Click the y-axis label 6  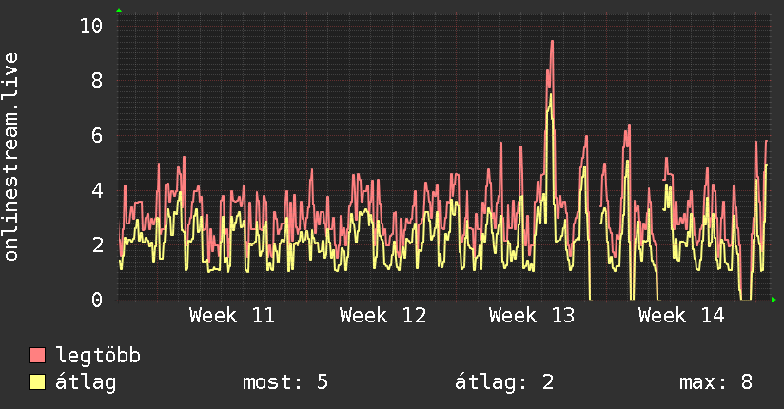tap(97, 135)
